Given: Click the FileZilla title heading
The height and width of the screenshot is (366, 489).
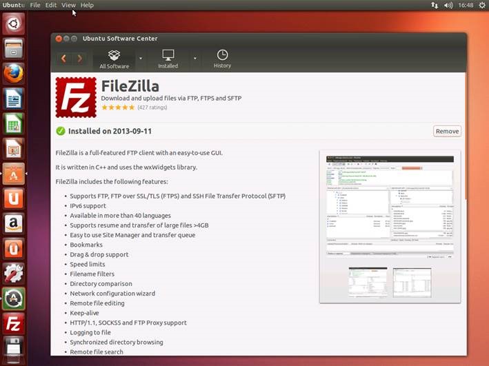Looking at the screenshot, I should [x=130, y=86].
